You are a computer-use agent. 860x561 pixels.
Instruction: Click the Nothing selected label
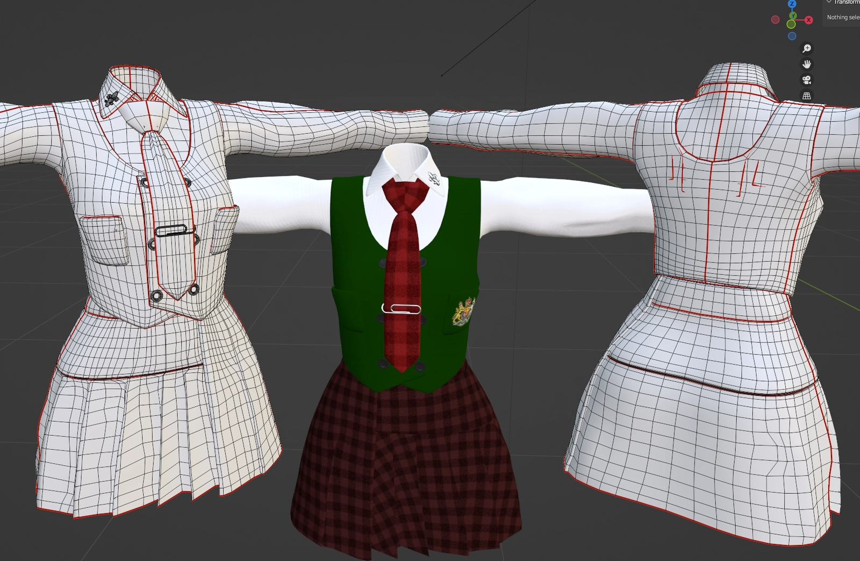pyautogui.click(x=843, y=17)
